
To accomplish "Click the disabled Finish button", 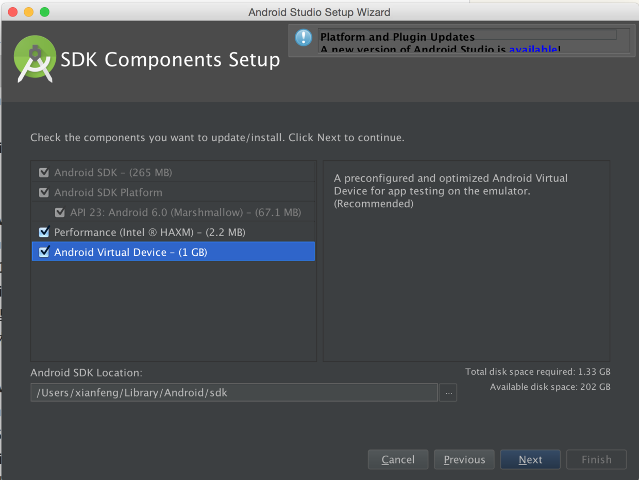I will click(x=596, y=459).
